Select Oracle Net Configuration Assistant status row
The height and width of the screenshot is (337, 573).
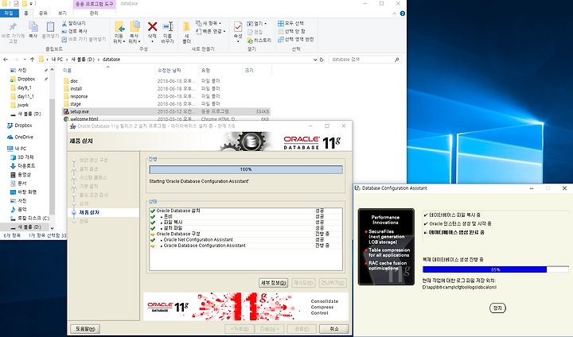point(246,240)
